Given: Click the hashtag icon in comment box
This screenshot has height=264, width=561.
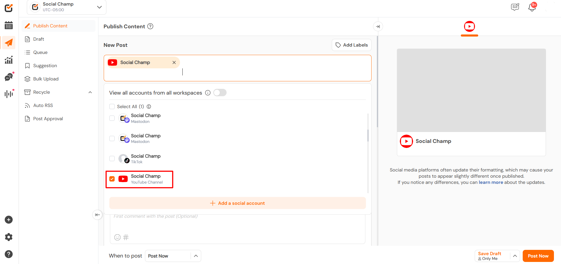Looking at the screenshot, I should pyautogui.click(x=126, y=237).
